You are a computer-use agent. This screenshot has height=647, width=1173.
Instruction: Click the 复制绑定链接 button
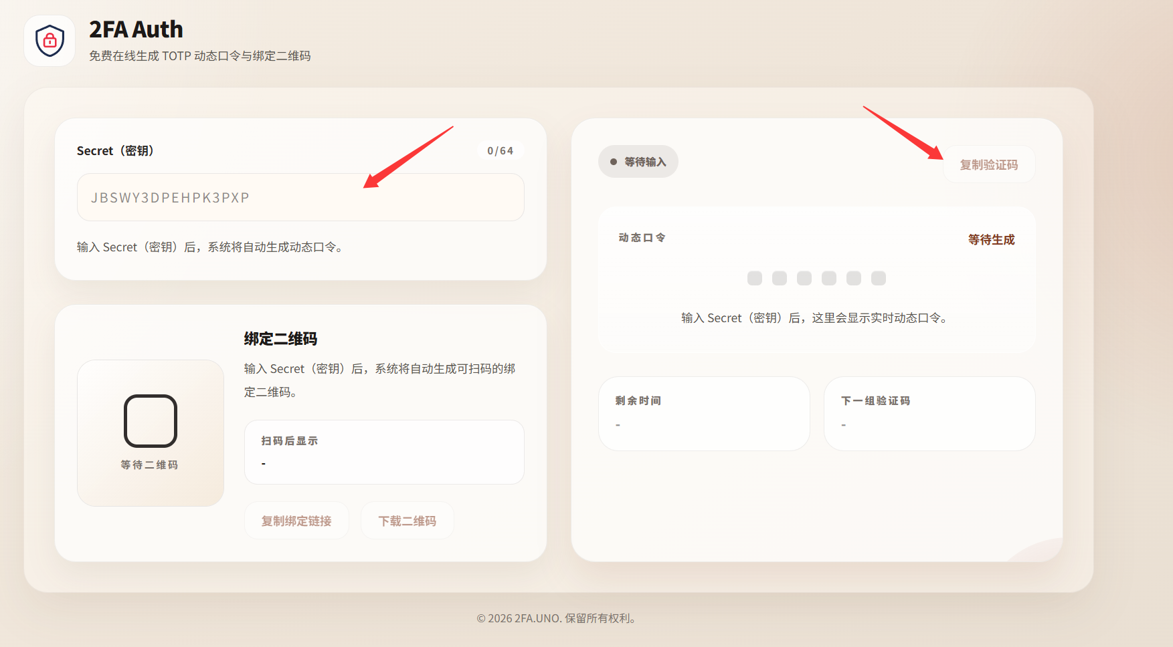296,521
